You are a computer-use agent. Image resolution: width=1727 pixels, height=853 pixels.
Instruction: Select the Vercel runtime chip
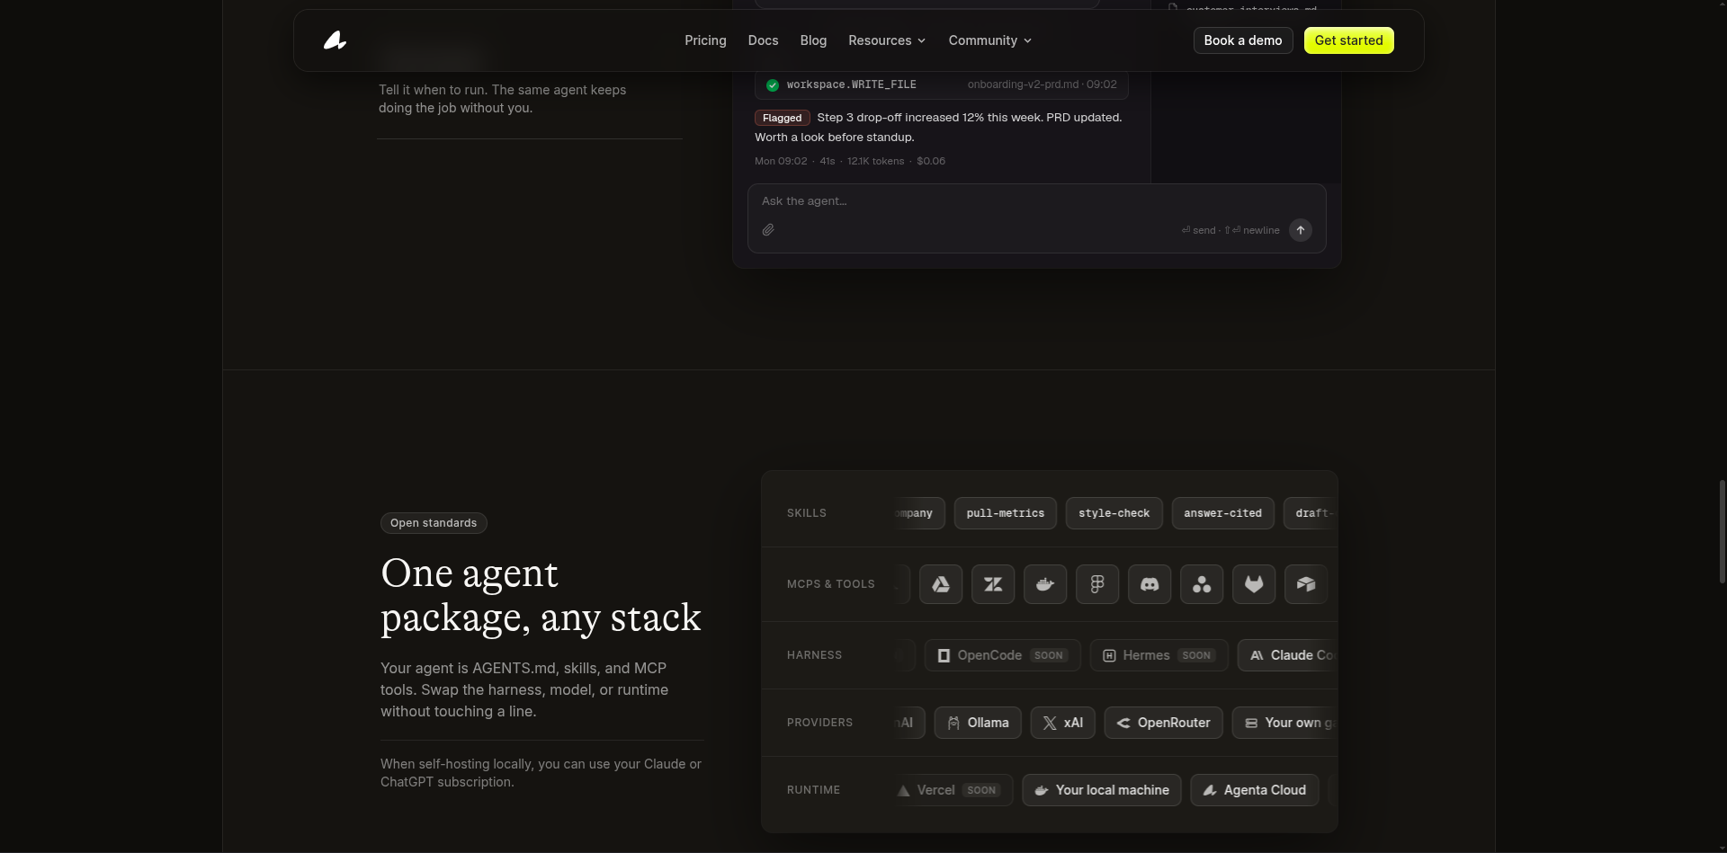click(954, 790)
